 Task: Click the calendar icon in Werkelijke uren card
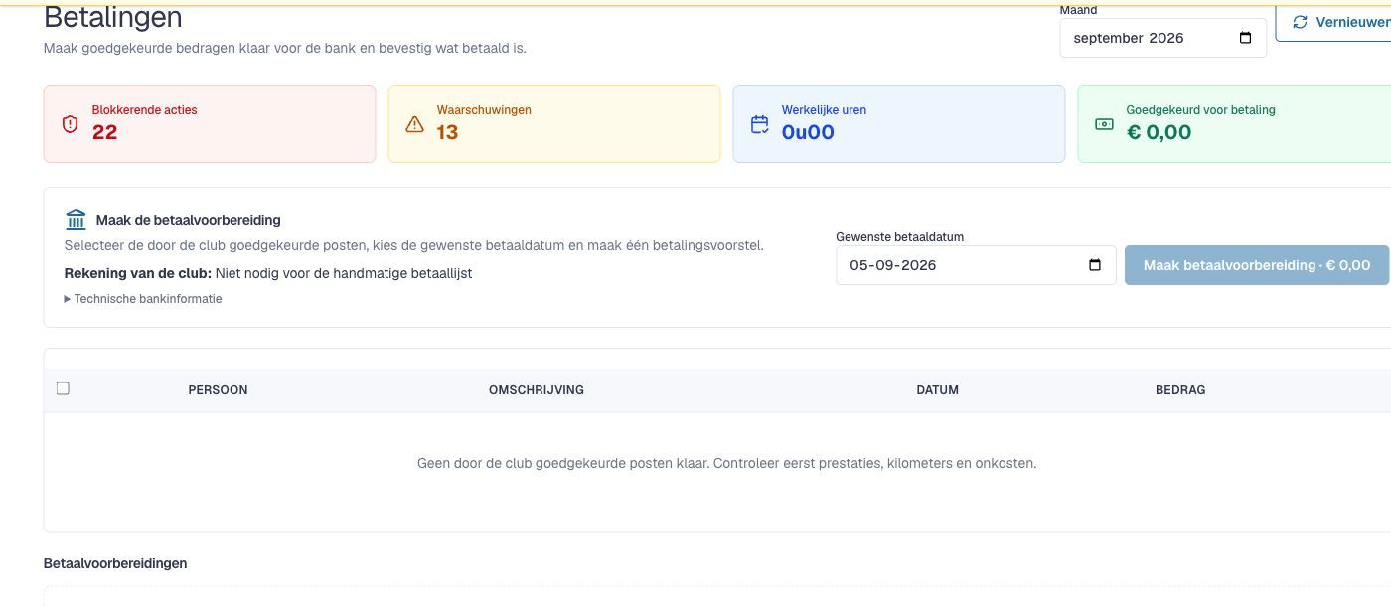[760, 124]
